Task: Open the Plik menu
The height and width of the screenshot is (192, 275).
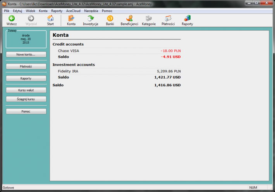Action: (x=7, y=11)
